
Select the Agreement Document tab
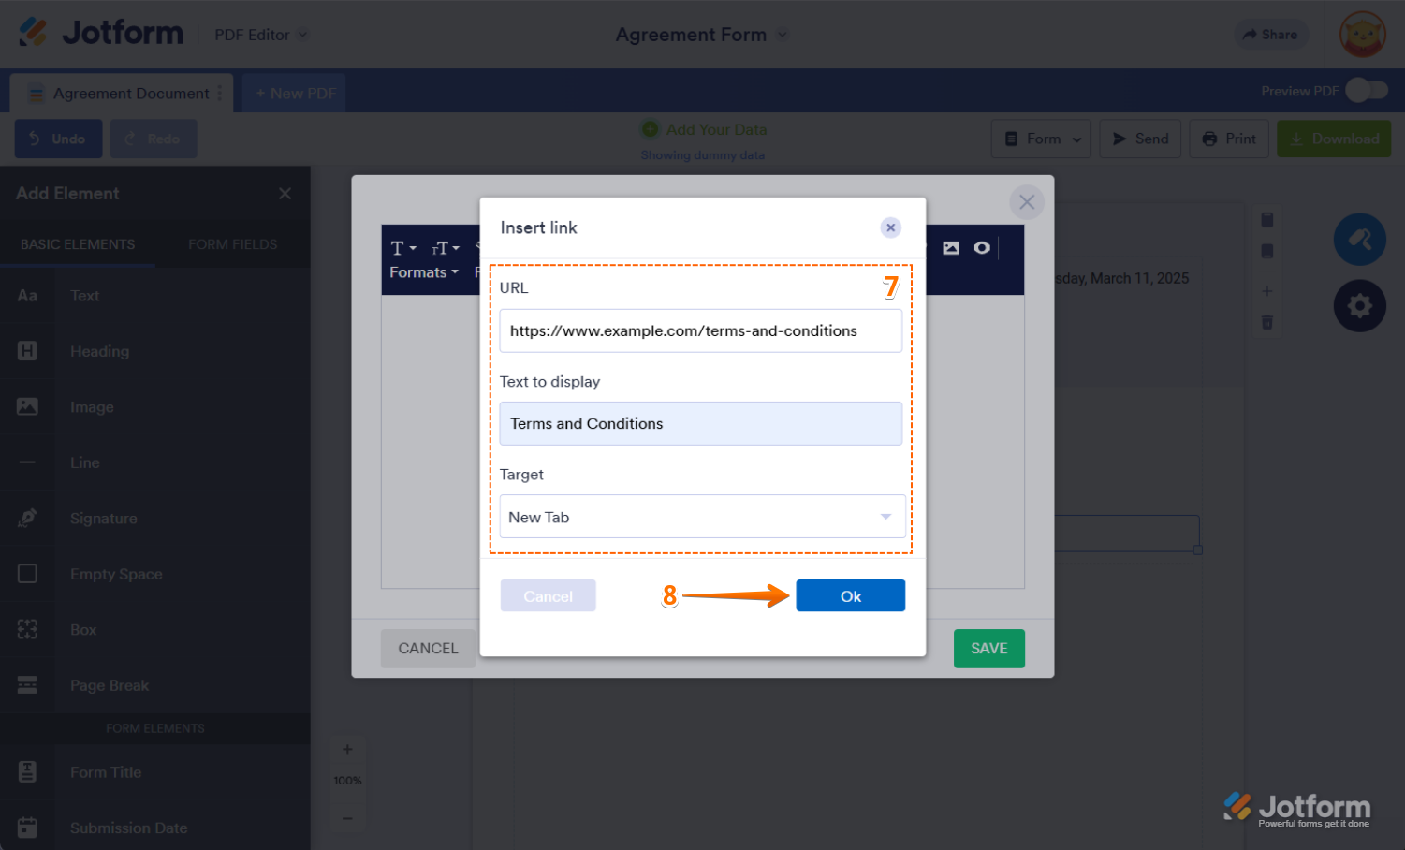pyautogui.click(x=122, y=93)
